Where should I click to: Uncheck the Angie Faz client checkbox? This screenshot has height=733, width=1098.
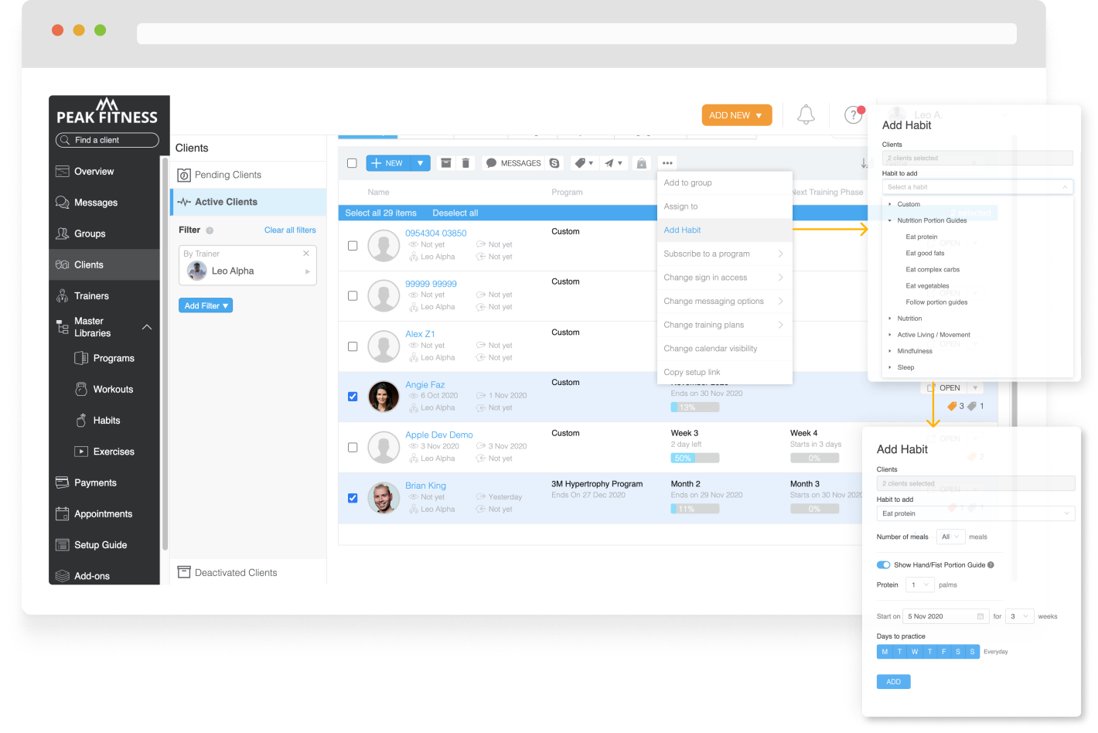click(x=353, y=397)
